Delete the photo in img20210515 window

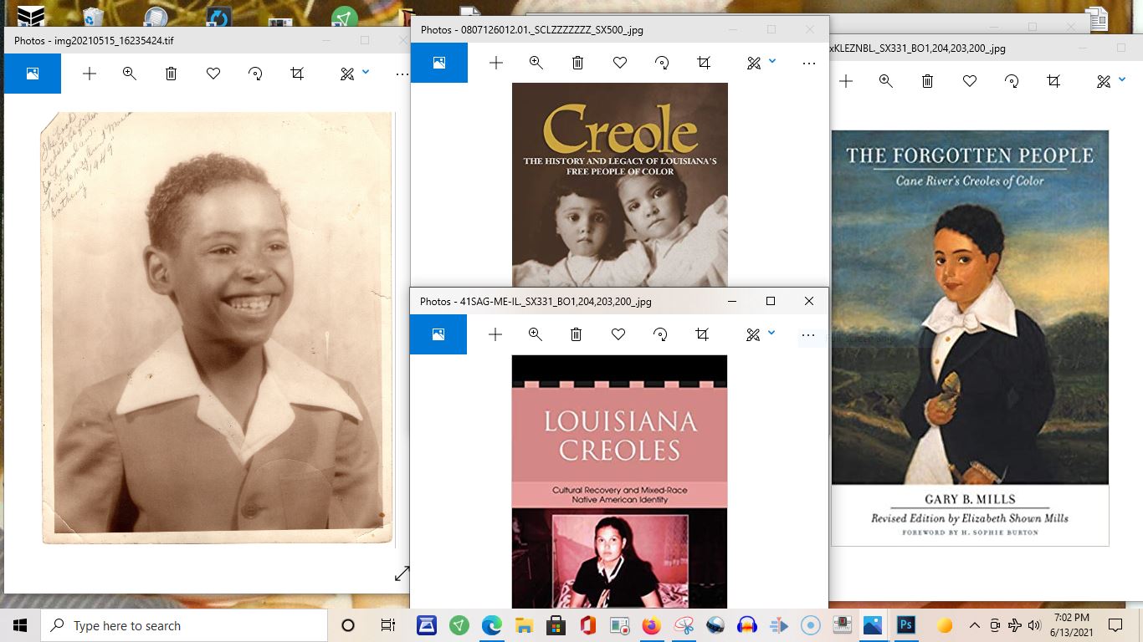pos(172,74)
